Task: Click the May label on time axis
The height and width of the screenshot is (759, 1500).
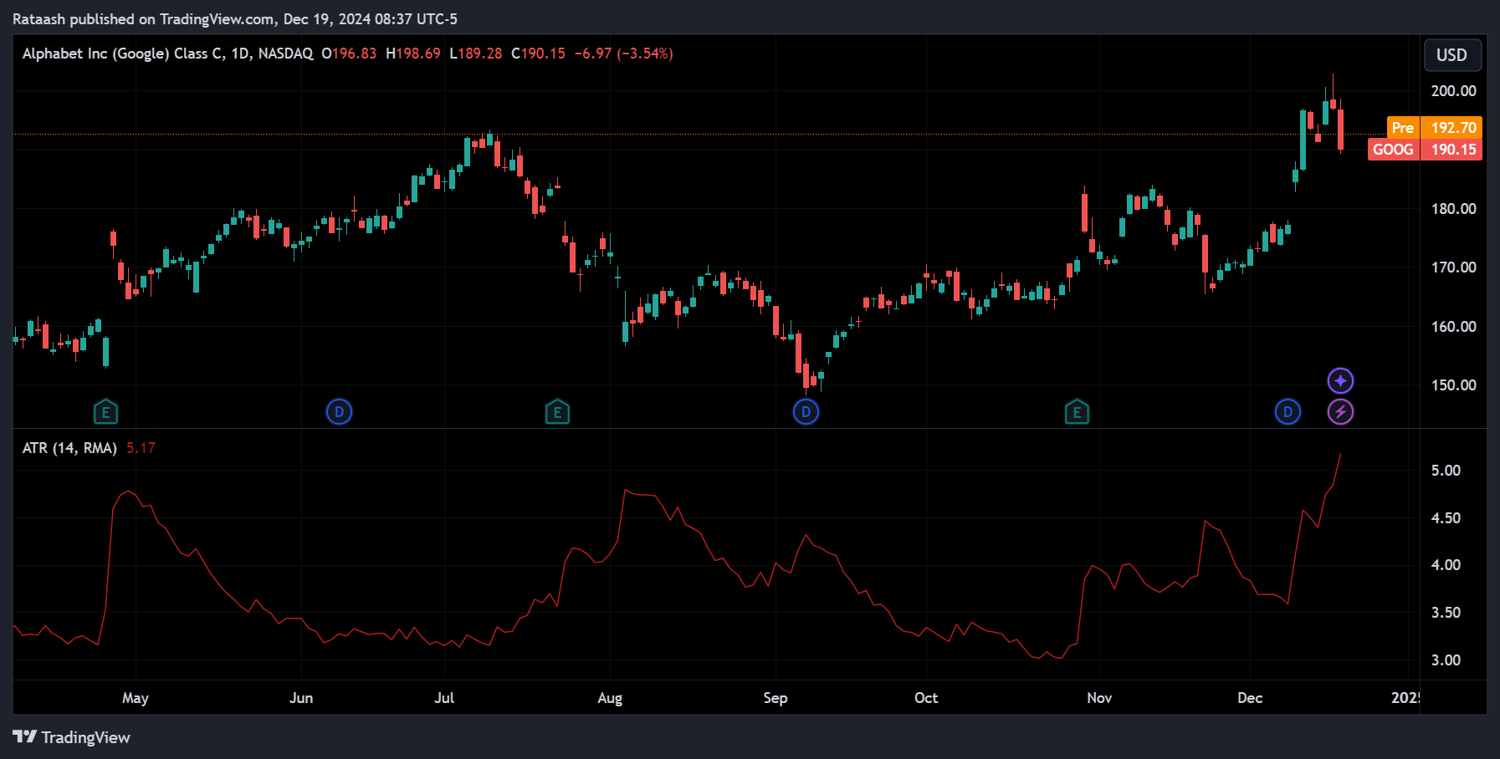Action: [136, 698]
